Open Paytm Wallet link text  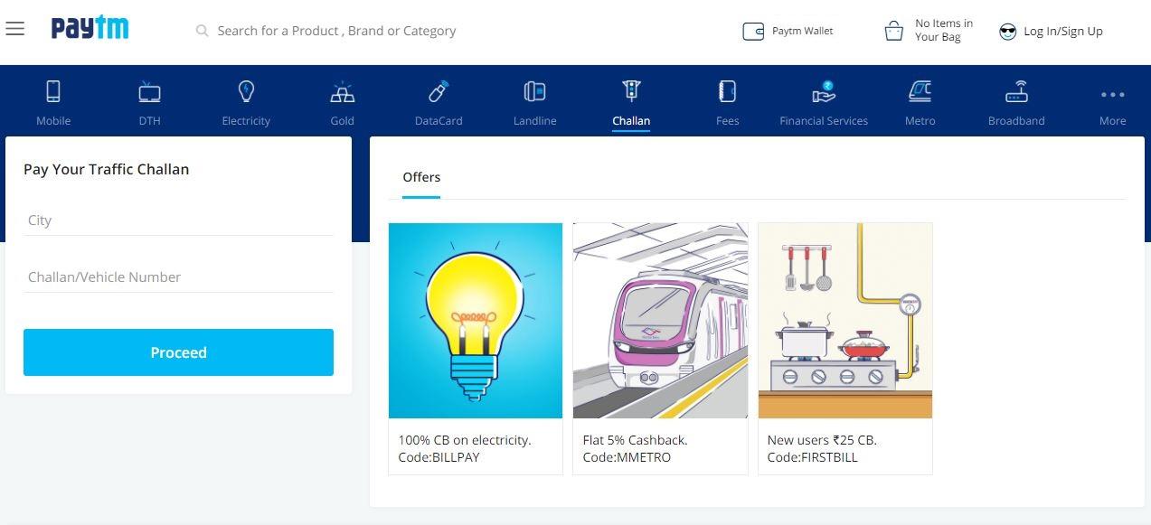[x=802, y=31]
